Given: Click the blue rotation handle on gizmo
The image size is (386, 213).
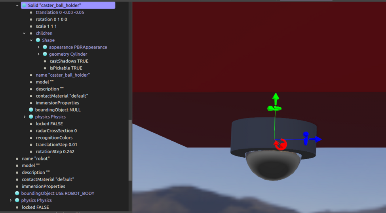Looking at the screenshot, I should (x=306, y=138).
